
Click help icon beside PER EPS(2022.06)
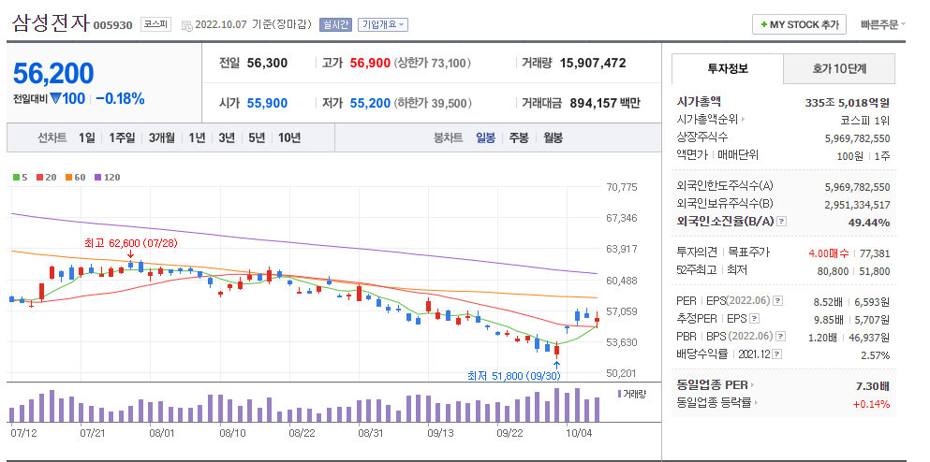pyautogui.click(x=777, y=301)
